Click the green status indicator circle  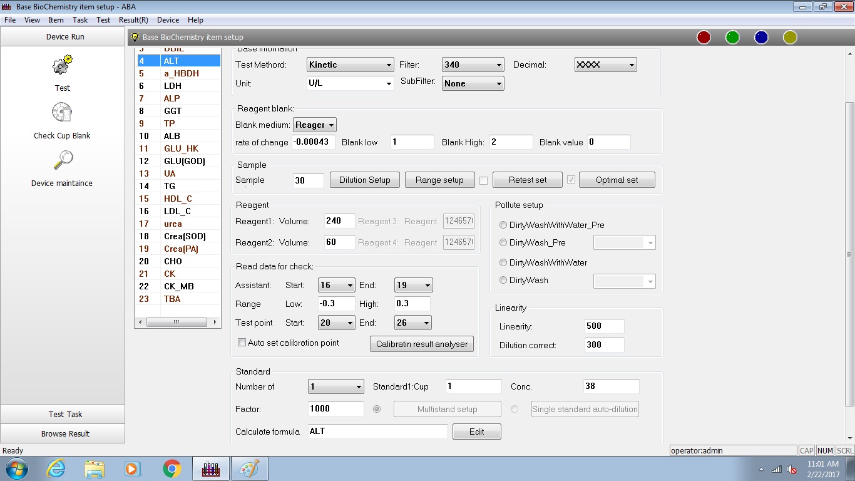pyautogui.click(x=732, y=38)
